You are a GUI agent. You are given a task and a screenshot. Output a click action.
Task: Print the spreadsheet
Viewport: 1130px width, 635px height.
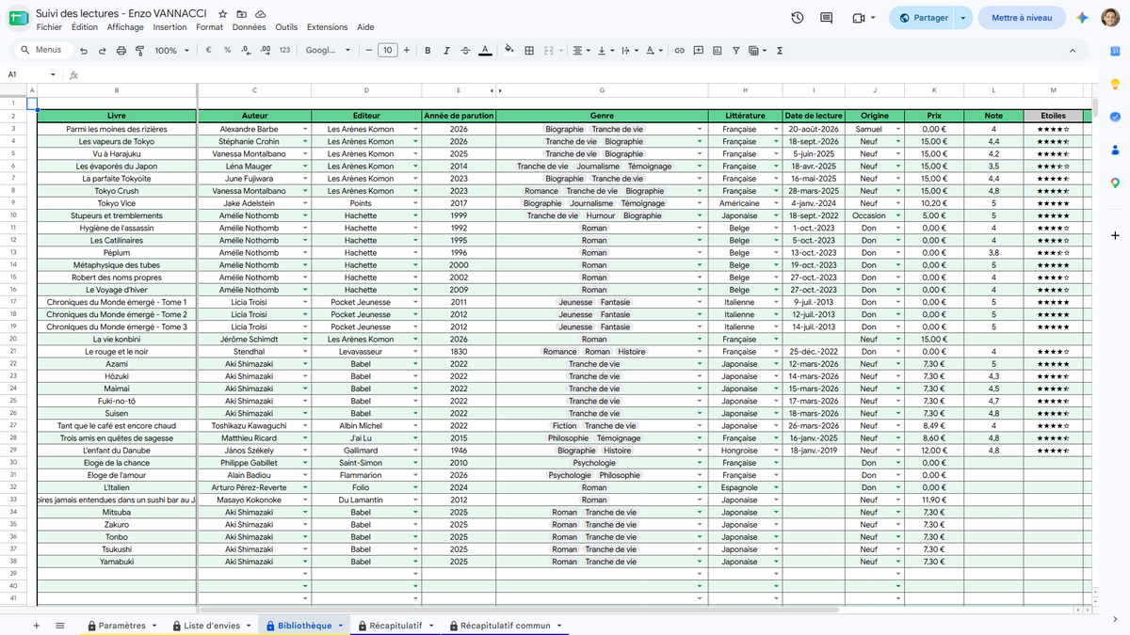coord(121,51)
